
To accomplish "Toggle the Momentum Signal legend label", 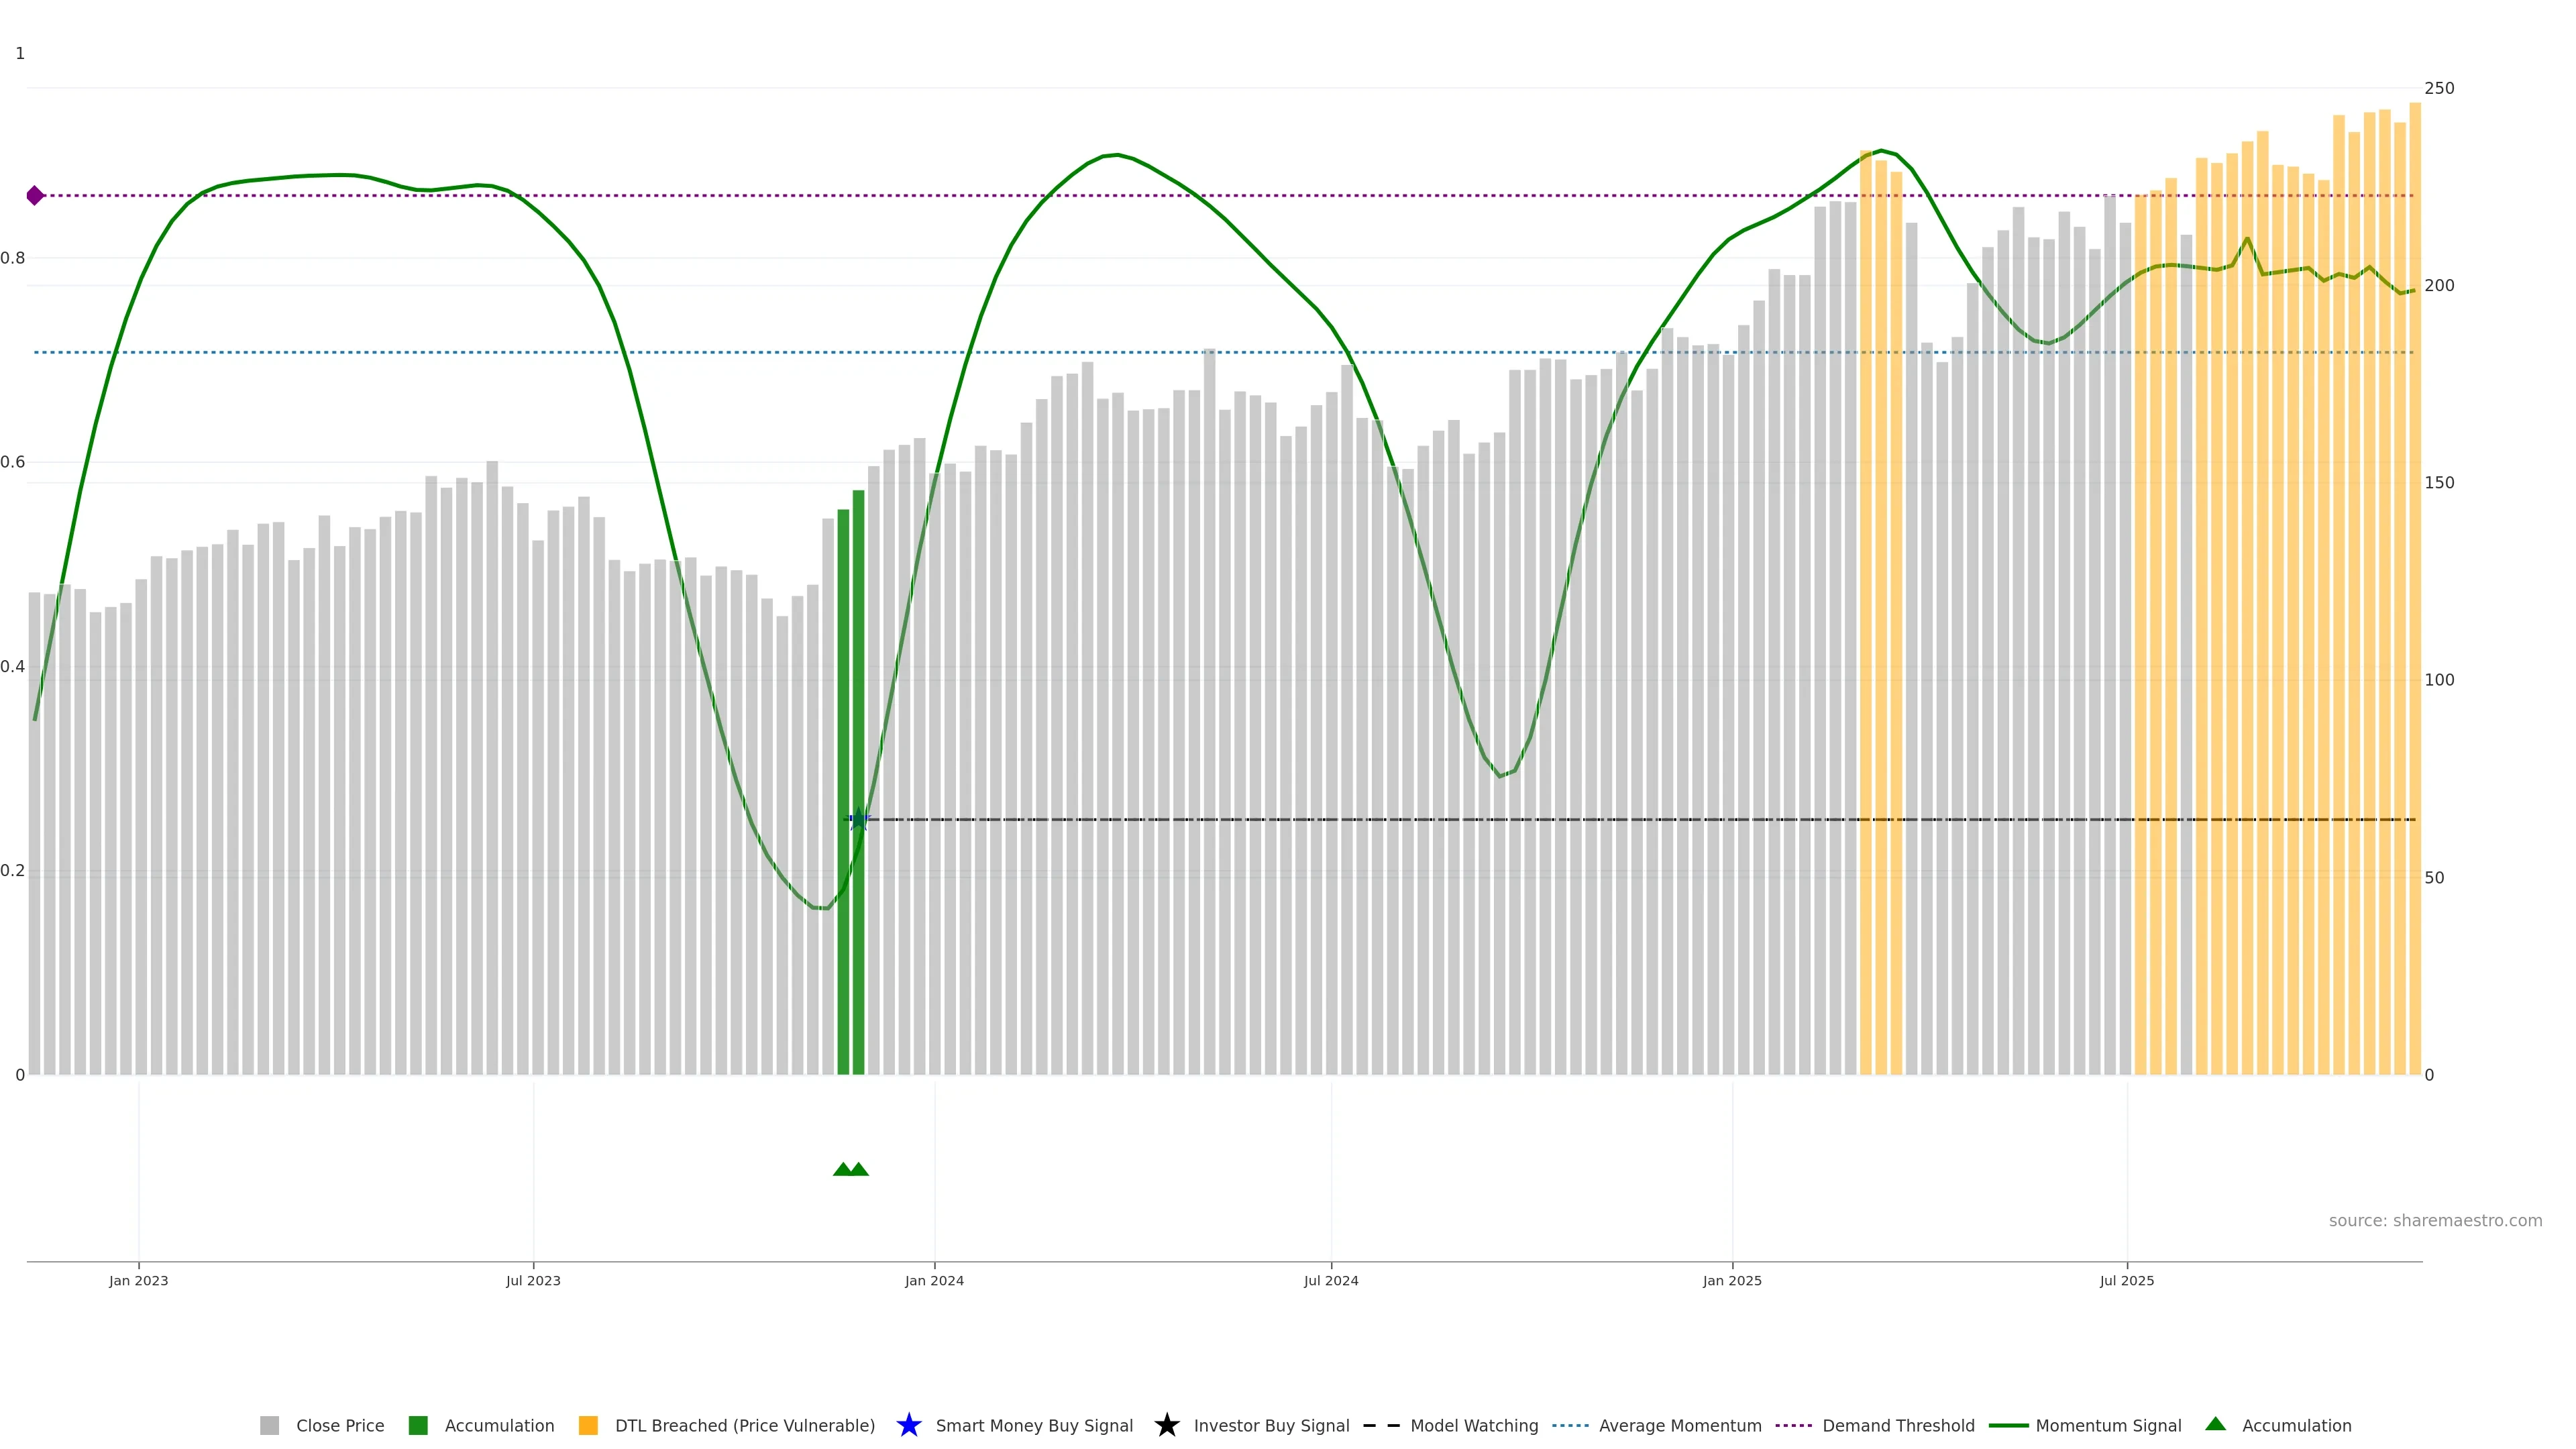I will 2108,1425.
